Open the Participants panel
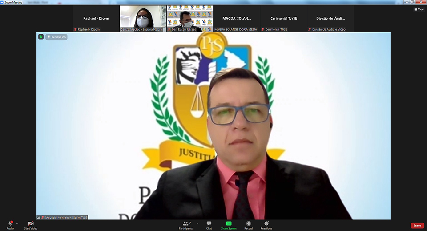Screen dimensions: 427x231 185,223
